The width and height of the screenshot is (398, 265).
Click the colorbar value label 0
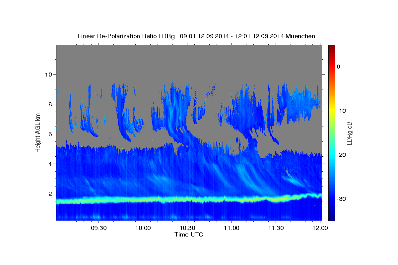point(338,67)
